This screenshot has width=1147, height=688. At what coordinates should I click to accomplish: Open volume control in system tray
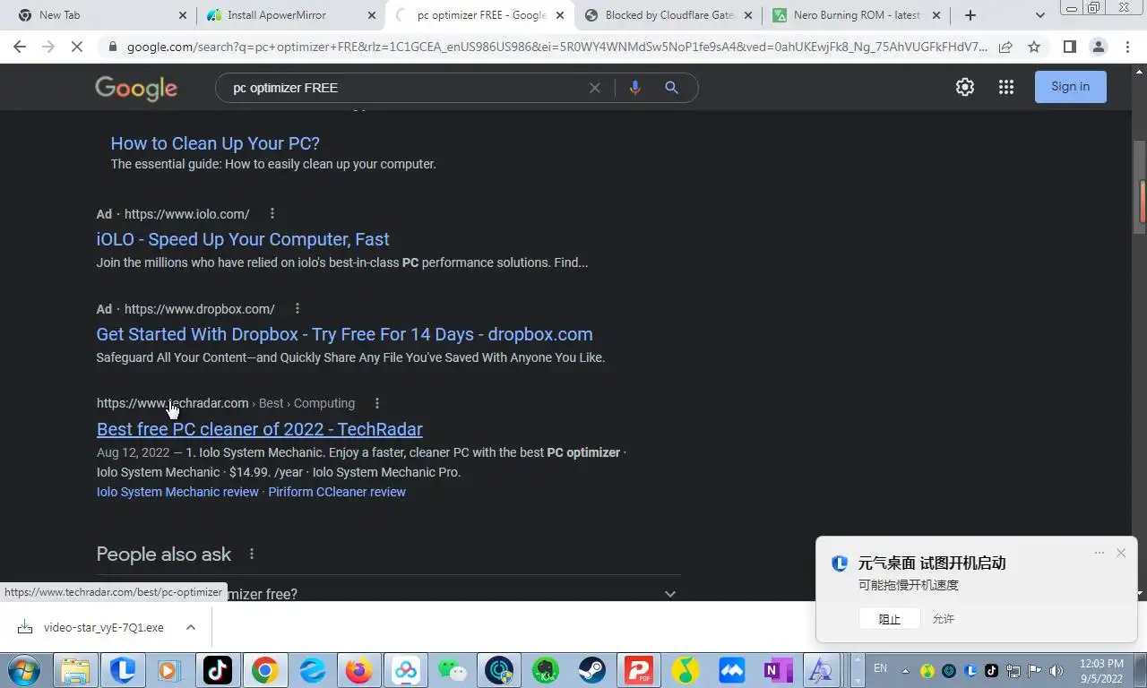1056,670
